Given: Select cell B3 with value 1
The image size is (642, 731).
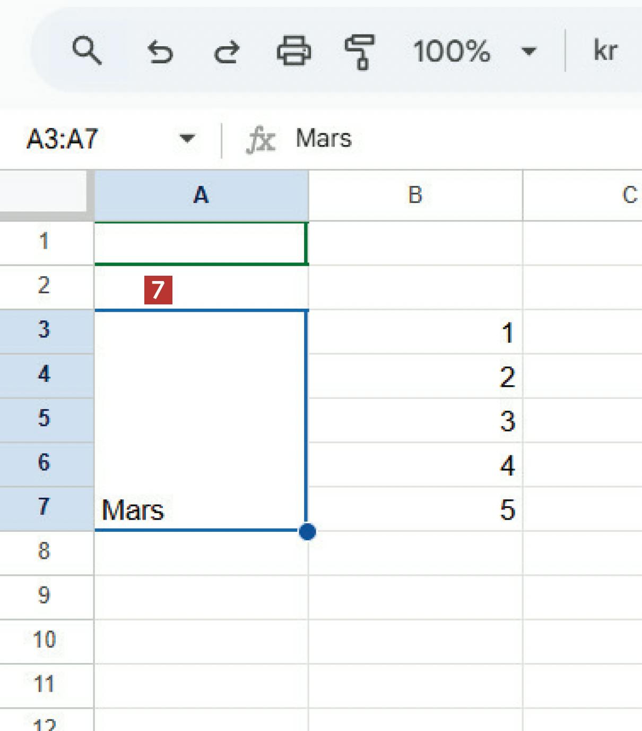Looking at the screenshot, I should point(415,333).
